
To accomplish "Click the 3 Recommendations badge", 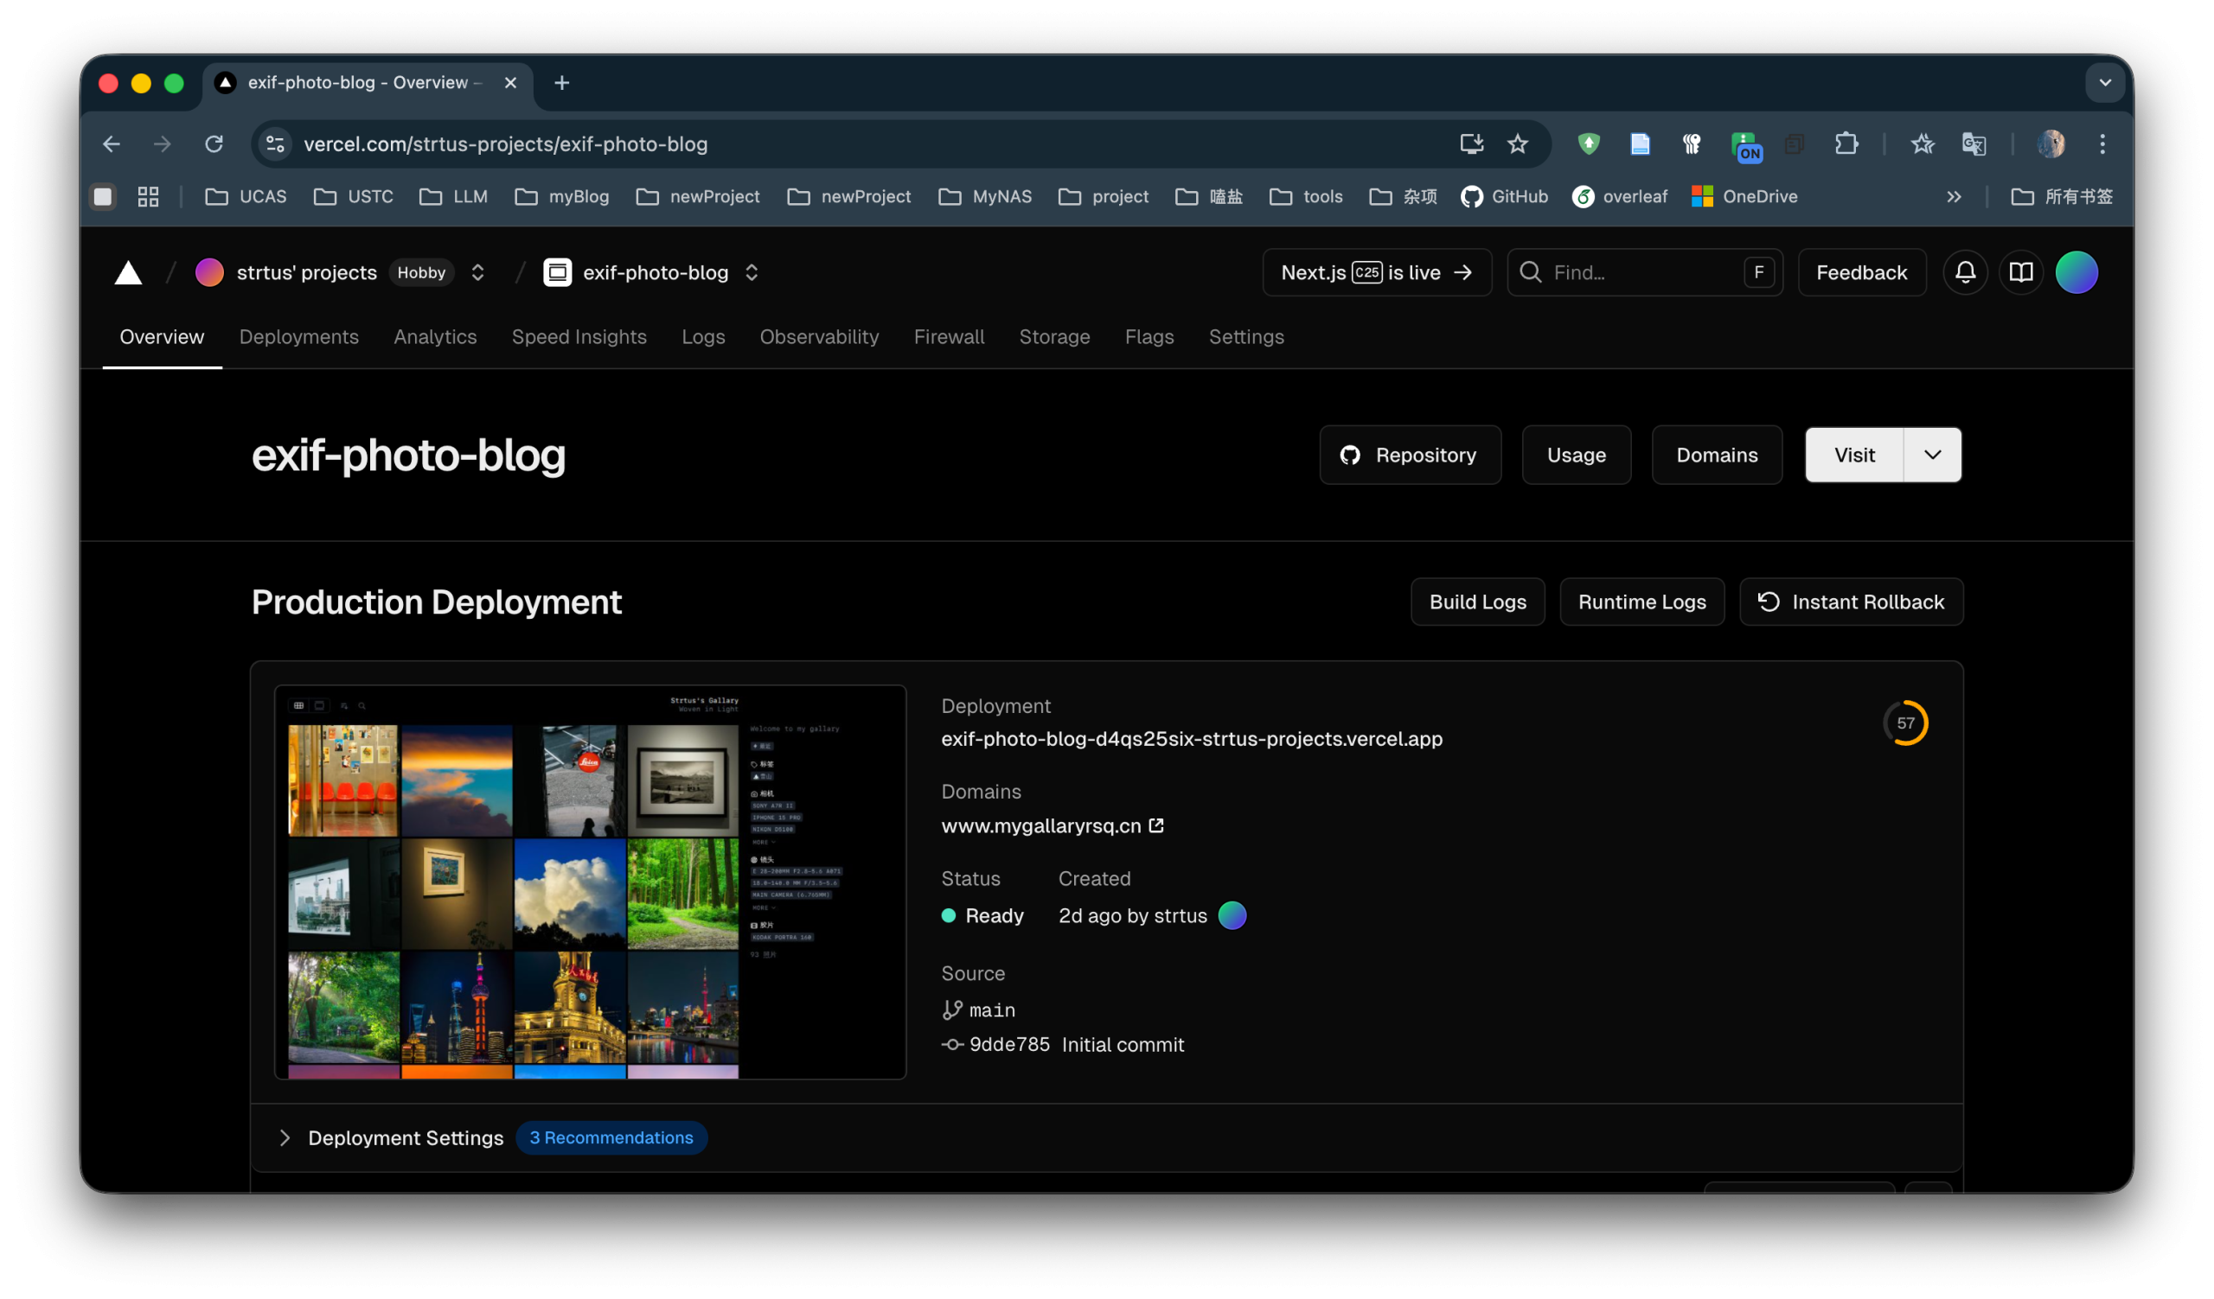I will point(611,1138).
